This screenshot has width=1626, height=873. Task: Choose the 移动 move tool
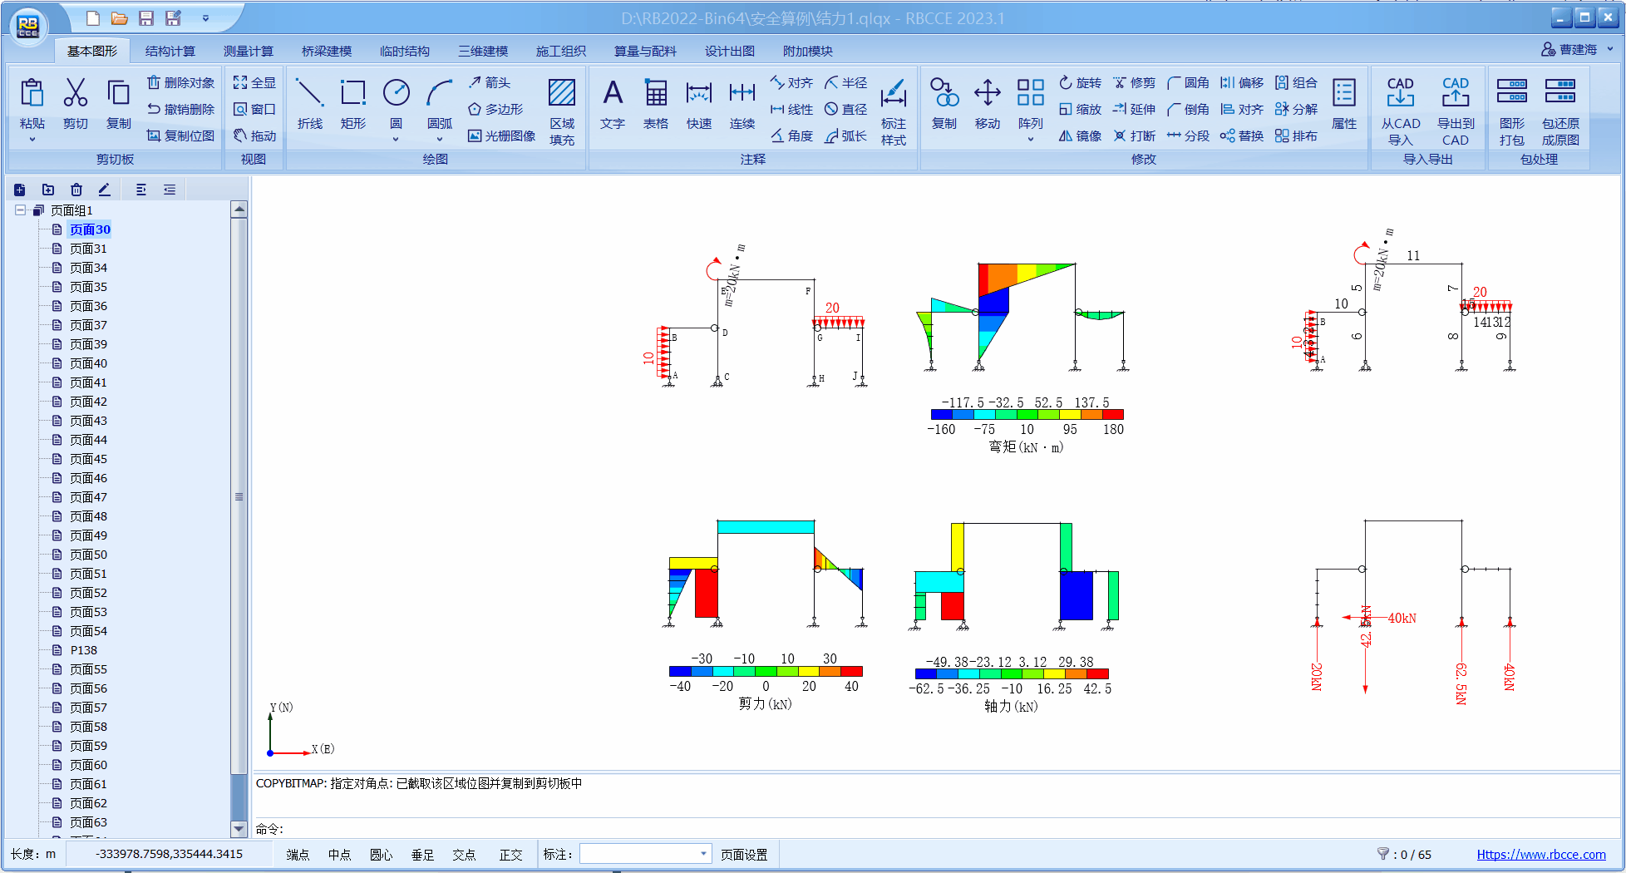tap(987, 103)
